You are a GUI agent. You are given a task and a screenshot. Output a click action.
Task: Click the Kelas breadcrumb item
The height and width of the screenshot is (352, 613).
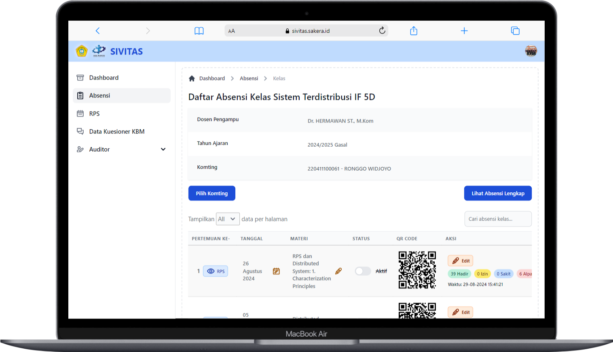[x=279, y=78]
